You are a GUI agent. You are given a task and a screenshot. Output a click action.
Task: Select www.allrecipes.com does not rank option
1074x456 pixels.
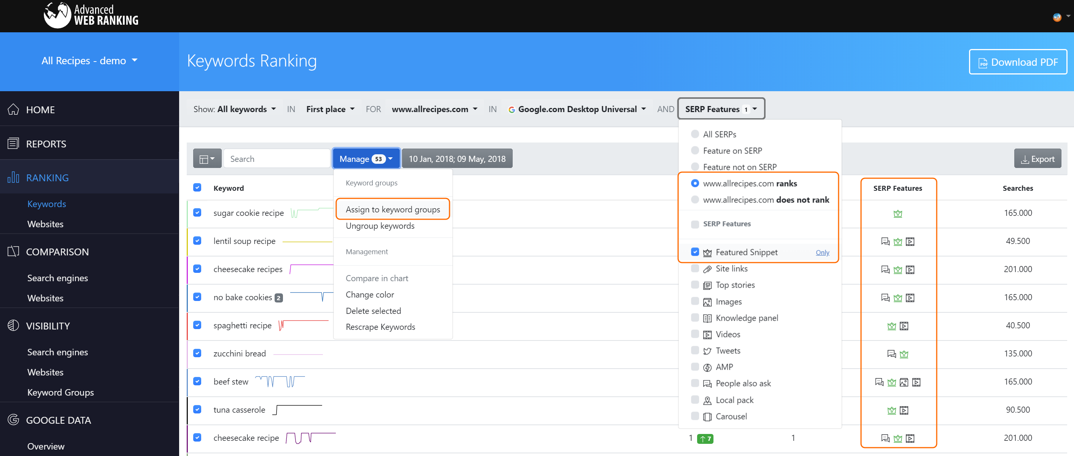(x=694, y=199)
